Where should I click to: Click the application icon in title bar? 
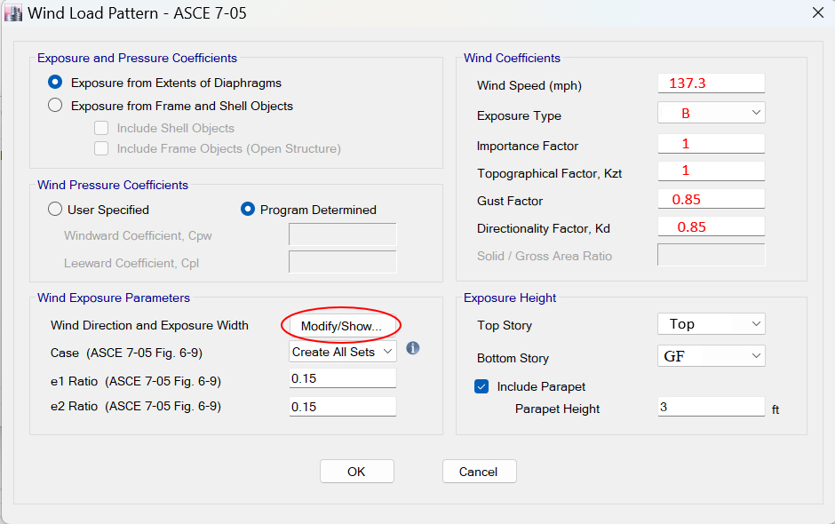pyautogui.click(x=13, y=13)
